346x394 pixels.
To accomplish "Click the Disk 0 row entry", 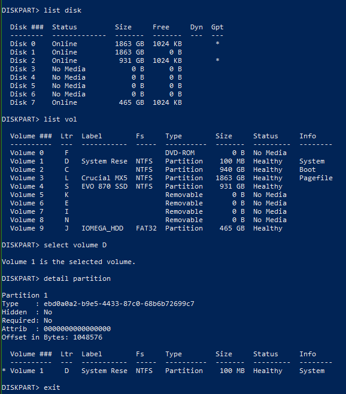I will pyautogui.click(x=96, y=44).
